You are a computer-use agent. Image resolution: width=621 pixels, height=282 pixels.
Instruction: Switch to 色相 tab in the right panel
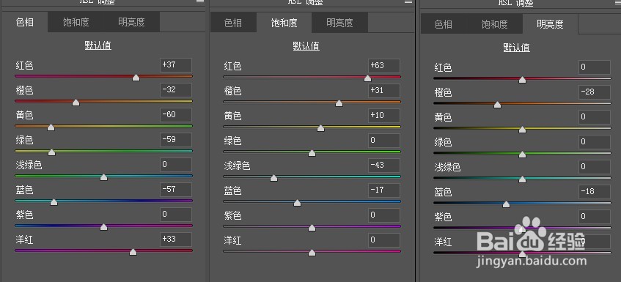pyautogui.click(x=444, y=24)
